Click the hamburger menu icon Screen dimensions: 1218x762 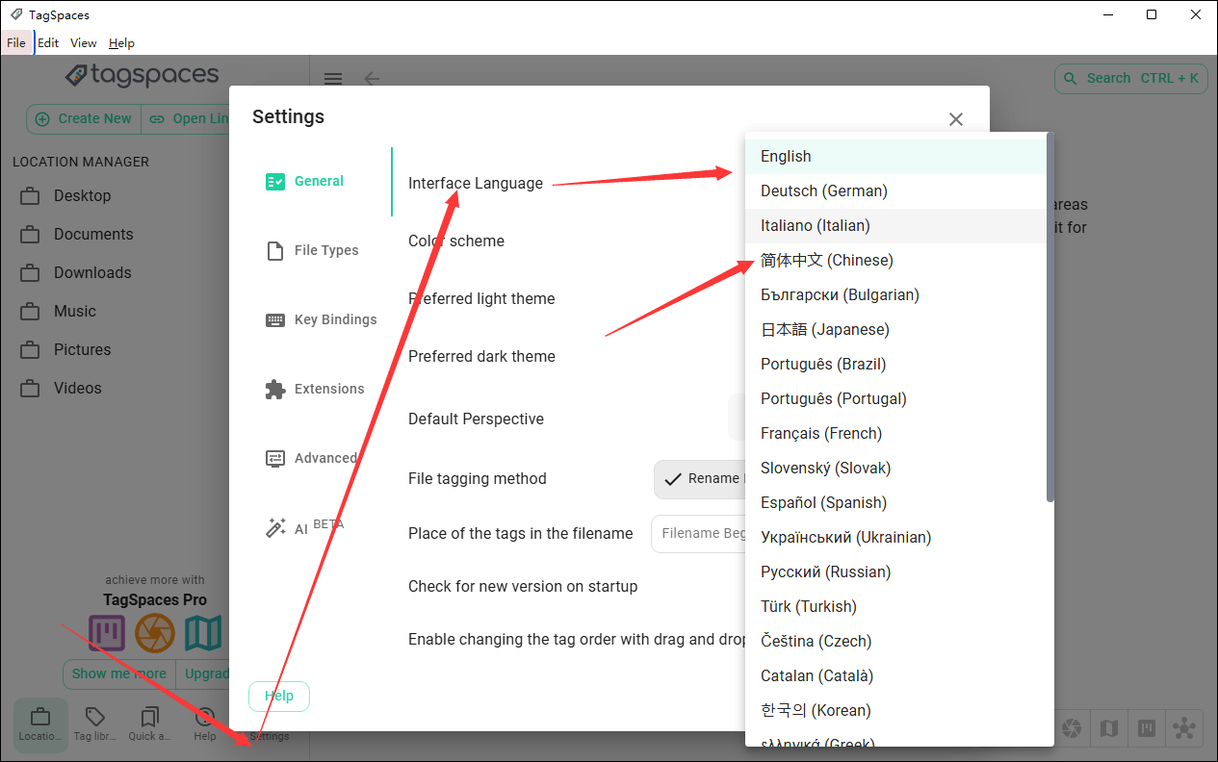point(333,80)
